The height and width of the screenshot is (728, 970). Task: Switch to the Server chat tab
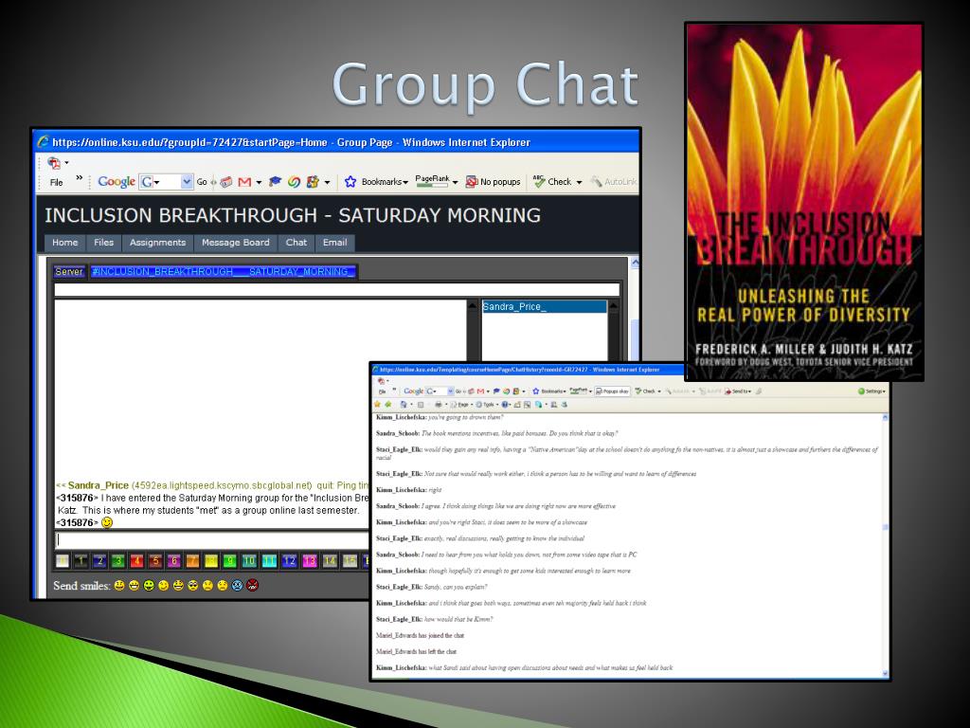[x=68, y=272]
